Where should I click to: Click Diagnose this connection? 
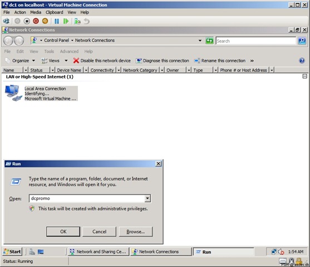tap(163, 61)
